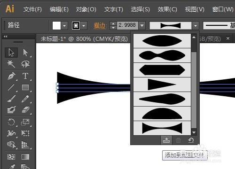235x169 pixels.
Task: Open the 效果(C) menu
Action: pyautogui.click(x=167, y=9)
